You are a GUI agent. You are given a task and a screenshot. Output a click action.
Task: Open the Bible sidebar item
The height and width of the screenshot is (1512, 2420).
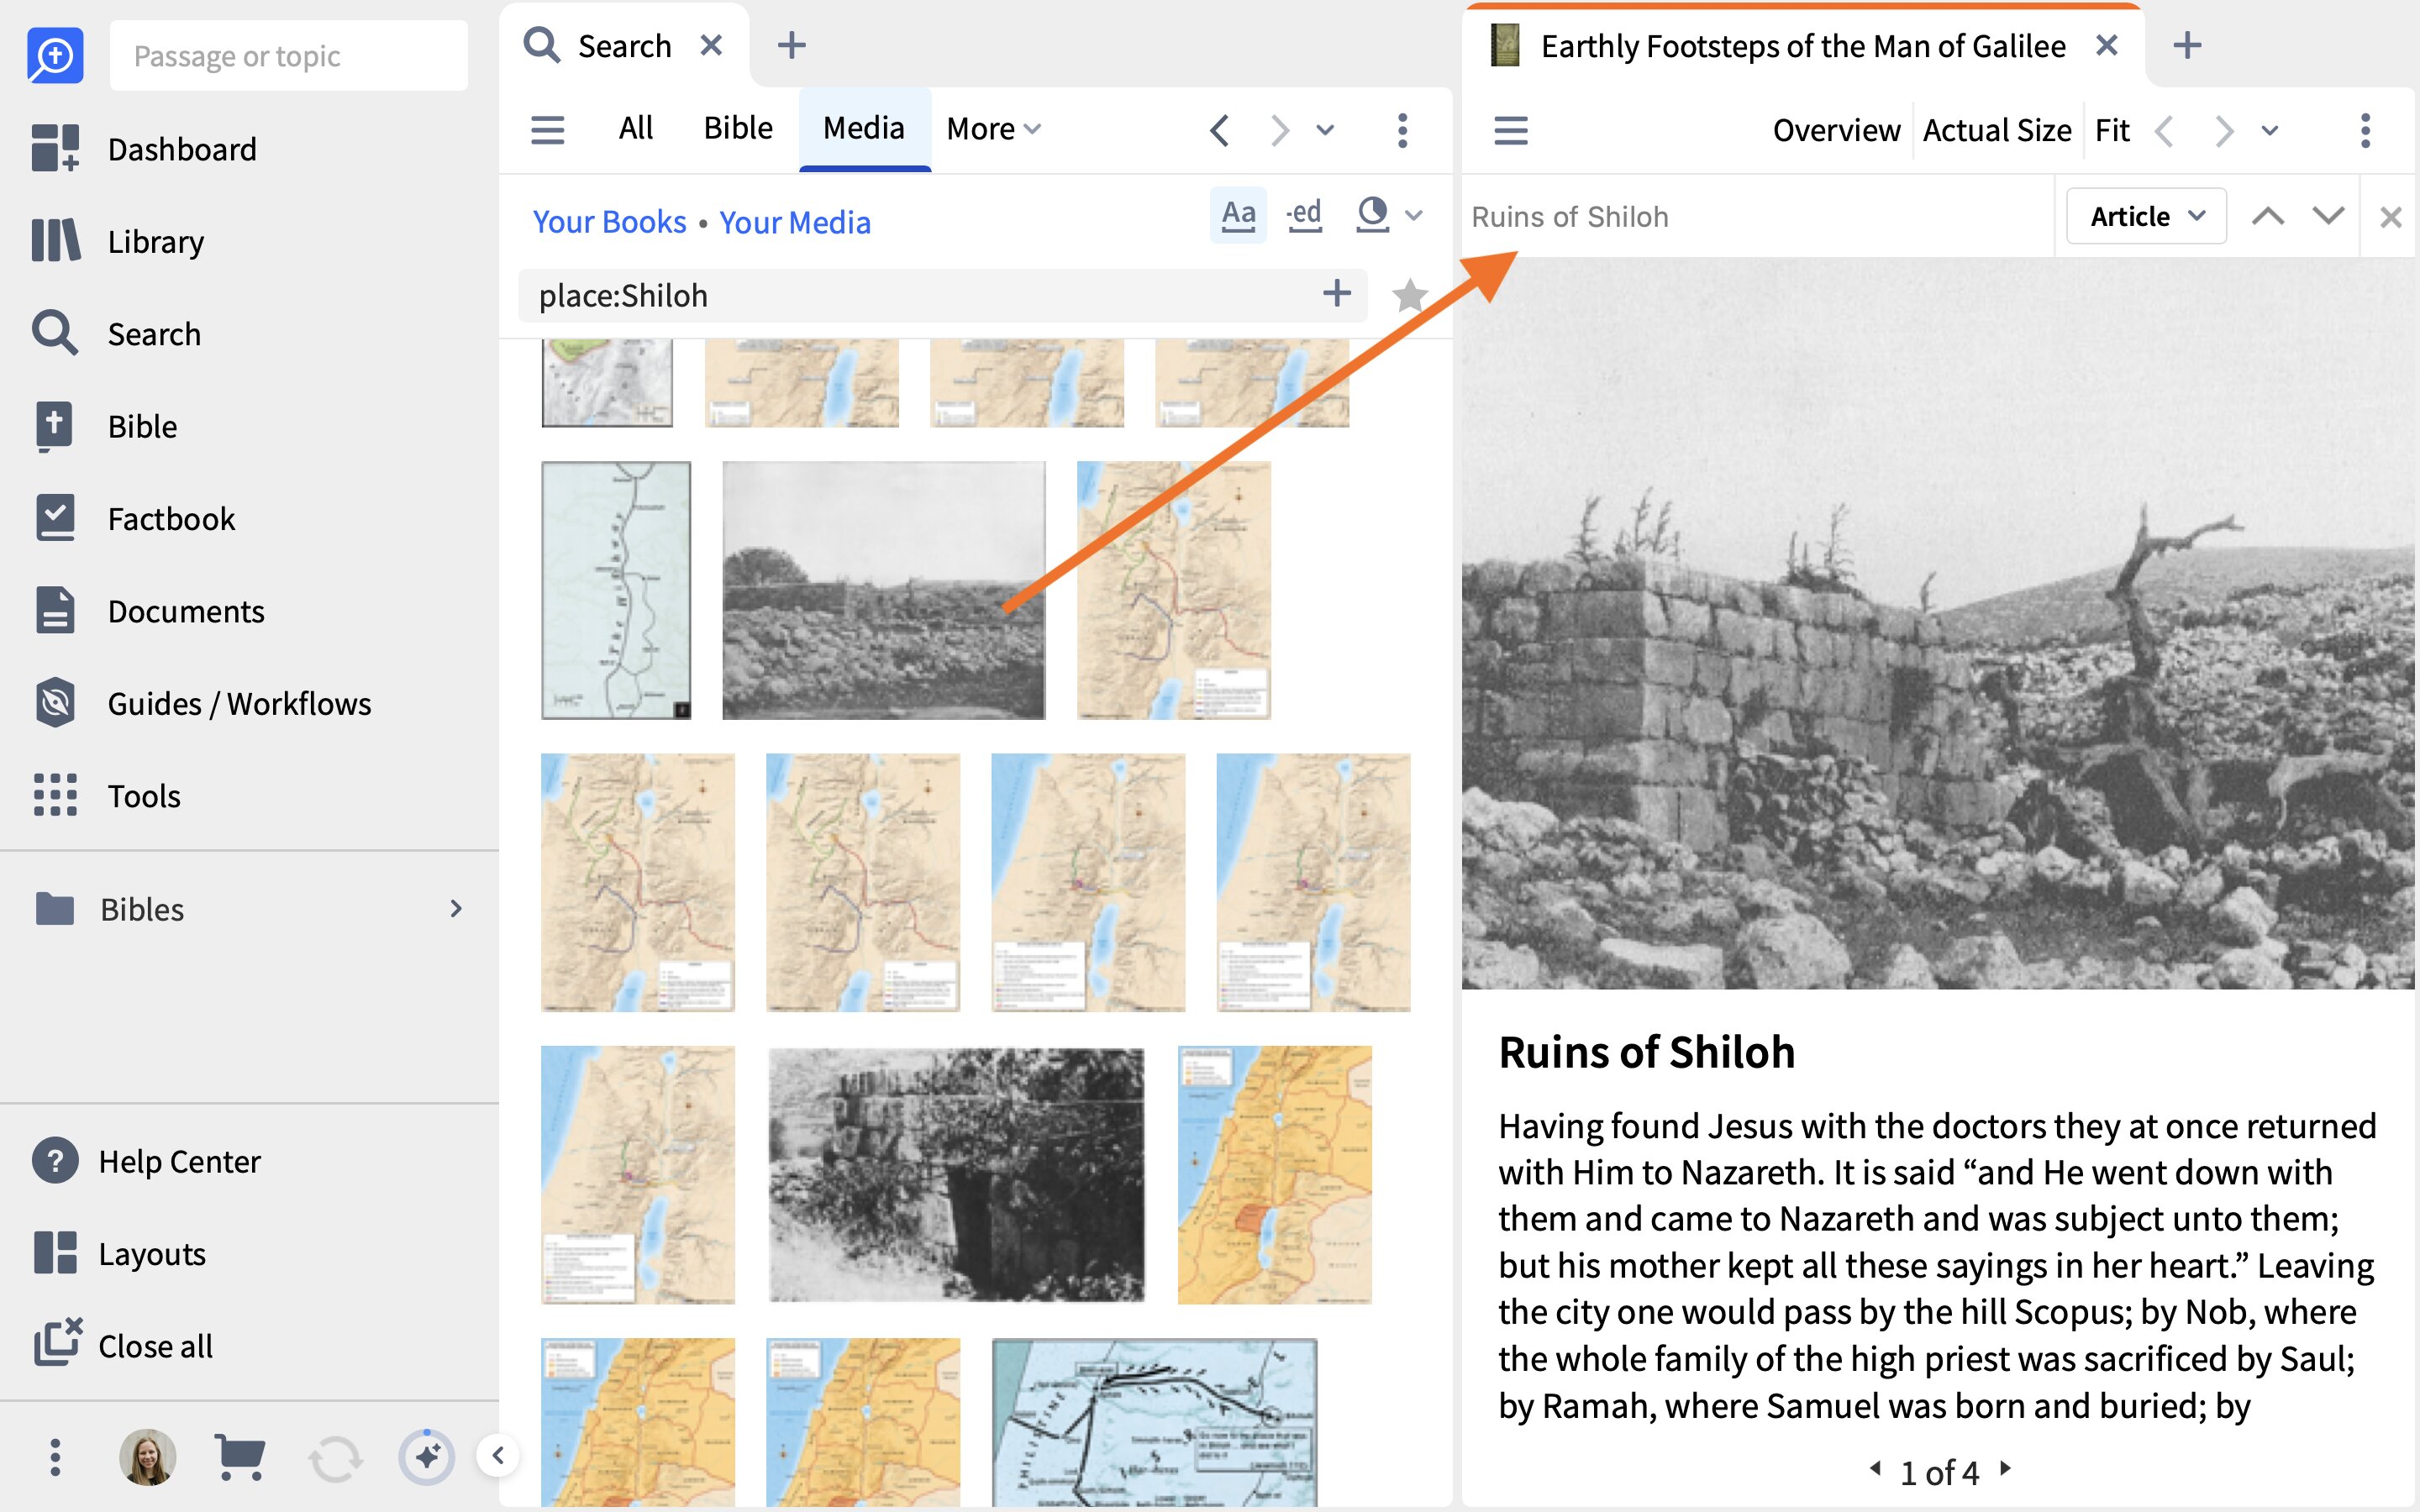104,426
